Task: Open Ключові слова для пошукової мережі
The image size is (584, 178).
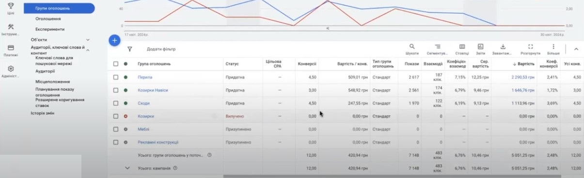Action: [54, 61]
